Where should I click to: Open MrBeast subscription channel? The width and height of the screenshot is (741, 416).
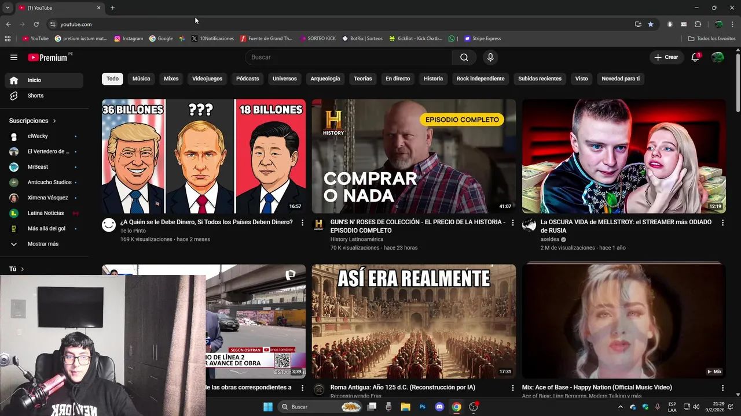point(44,167)
